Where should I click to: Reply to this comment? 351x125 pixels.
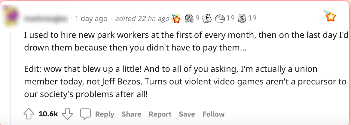(98, 114)
